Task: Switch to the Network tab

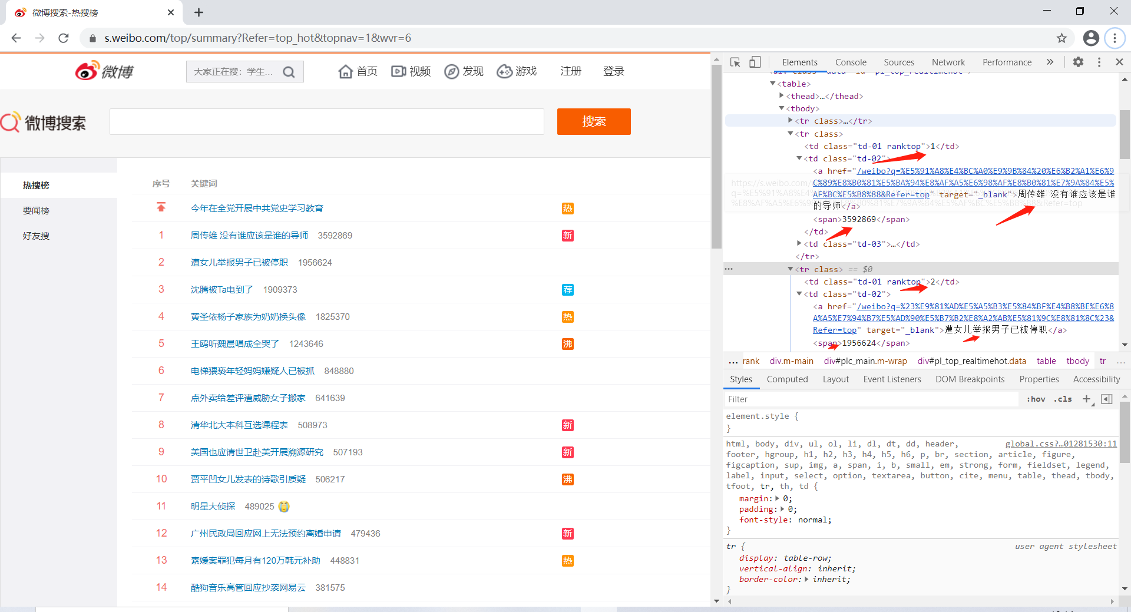Action: (x=948, y=62)
